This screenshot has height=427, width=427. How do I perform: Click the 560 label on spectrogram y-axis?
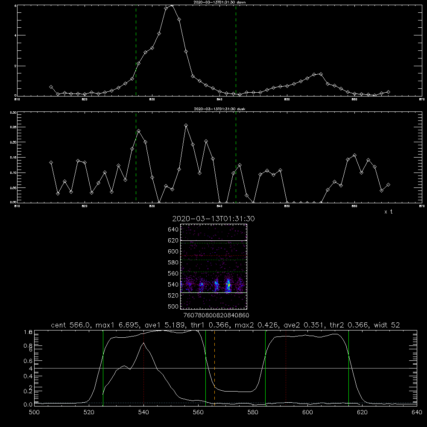click(x=173, y=273)
